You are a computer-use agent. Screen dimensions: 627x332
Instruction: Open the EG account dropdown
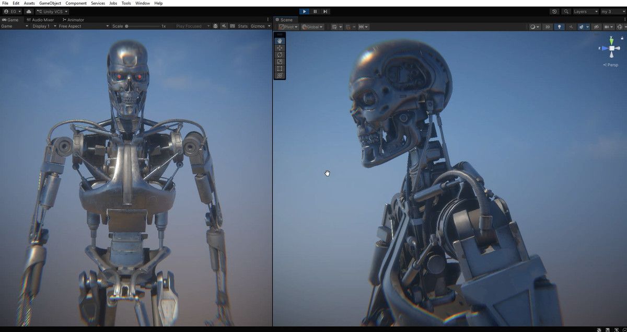(13, 12)
